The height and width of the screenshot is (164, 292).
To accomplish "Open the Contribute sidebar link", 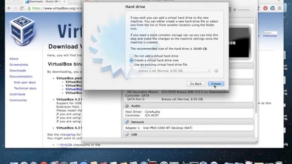I will [17, 94].
